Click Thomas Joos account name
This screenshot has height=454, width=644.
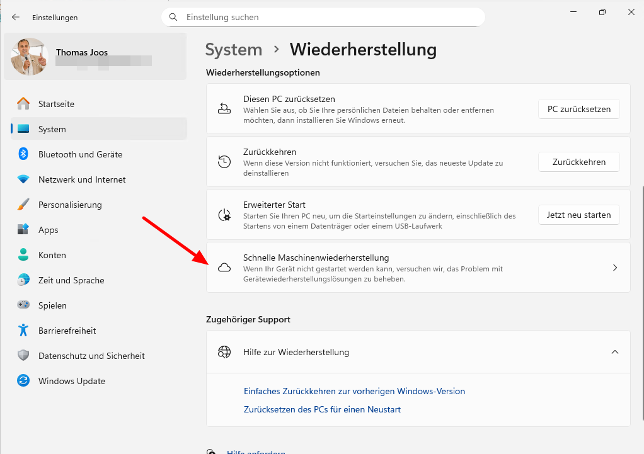82,52
